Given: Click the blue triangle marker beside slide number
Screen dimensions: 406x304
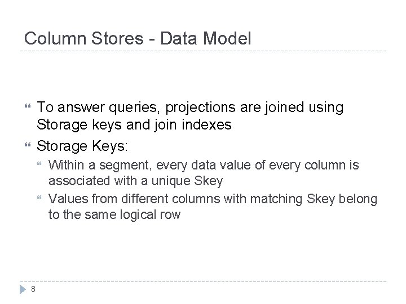Looking at the screenshot, I should (23, 289).
